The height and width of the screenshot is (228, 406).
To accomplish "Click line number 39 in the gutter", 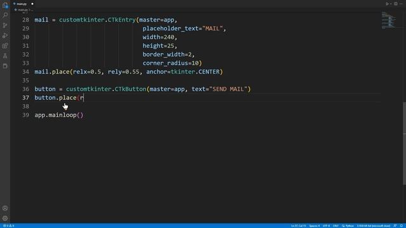I will [25, 115].
